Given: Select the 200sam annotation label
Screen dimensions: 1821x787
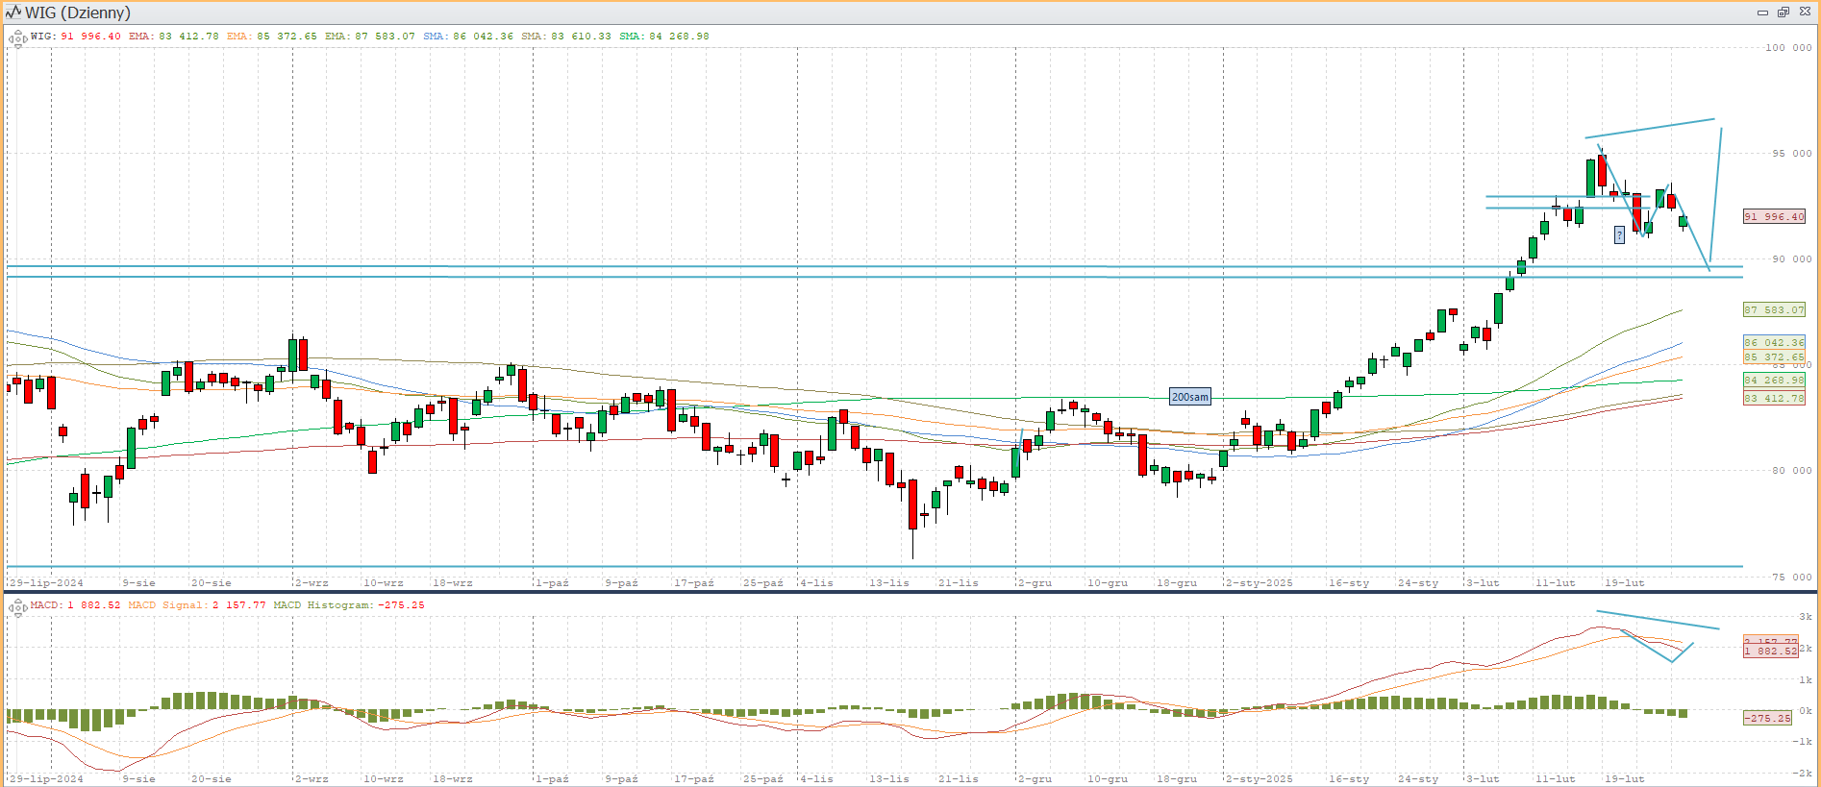Looking at the screenshot, I should (x=1189, y=397).
